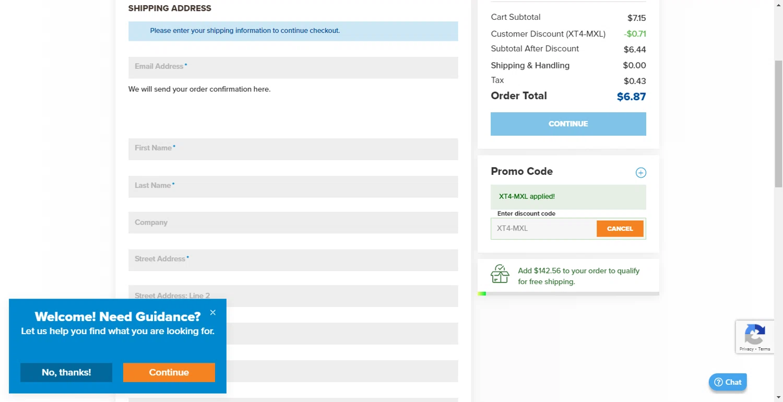The width and height of the screenshot is (783, 402).
Task: Select Street Address: Line 2 field
Action: click(293, 295)
